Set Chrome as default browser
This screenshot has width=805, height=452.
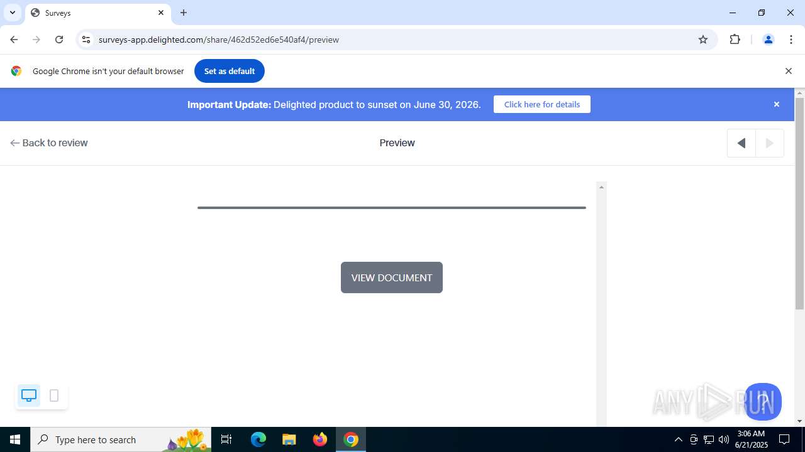point(230,71)
